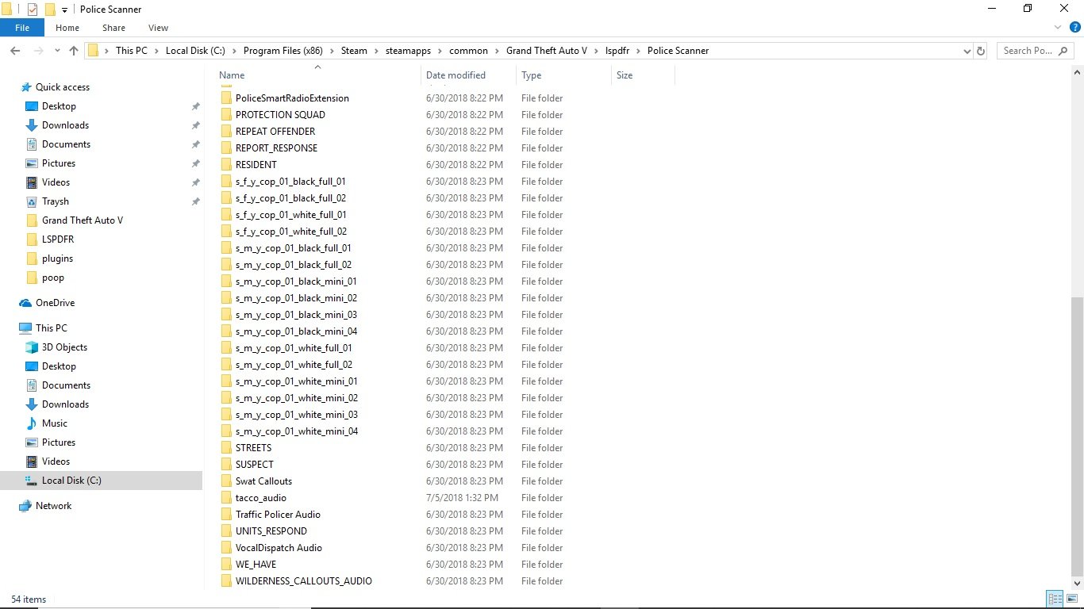The width and height of the screenshot is (1084, 609).
Task: Click the folder icon beside STREETS
Action: [x=226, y=448]
